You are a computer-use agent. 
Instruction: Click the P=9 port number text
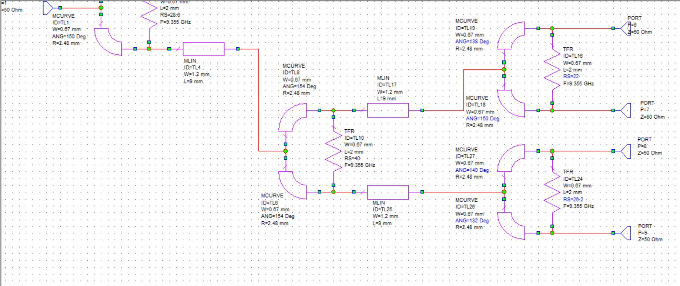pyautogui.click(x=643, y=233)
